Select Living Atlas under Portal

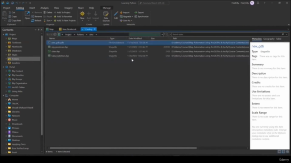click(x=17, y=91)
